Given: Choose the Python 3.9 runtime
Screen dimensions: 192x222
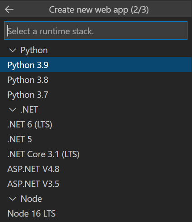Looking at the screenshot, I should (96, 65).
